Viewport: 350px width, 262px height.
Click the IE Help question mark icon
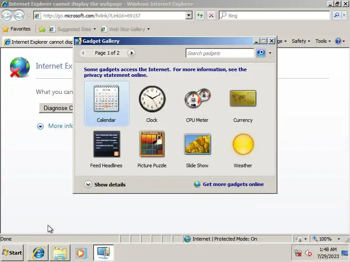[338, 41]
